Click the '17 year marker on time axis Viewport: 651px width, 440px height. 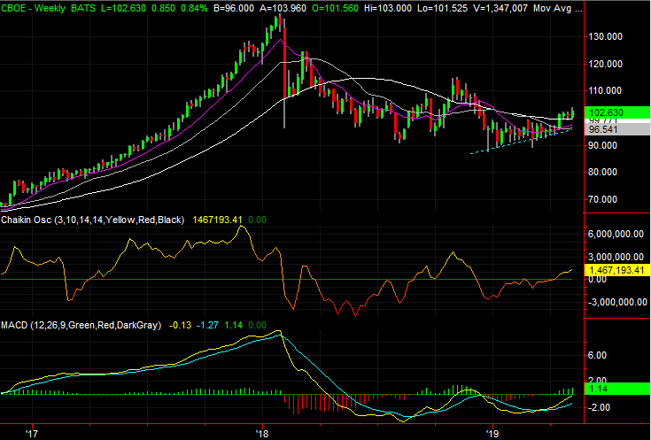click(33, 432)
